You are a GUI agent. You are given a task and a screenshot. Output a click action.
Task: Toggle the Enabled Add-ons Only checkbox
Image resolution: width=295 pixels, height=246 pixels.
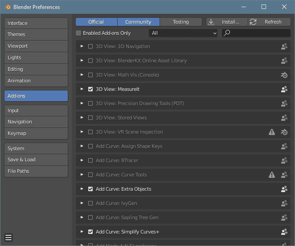click(79, 33)
